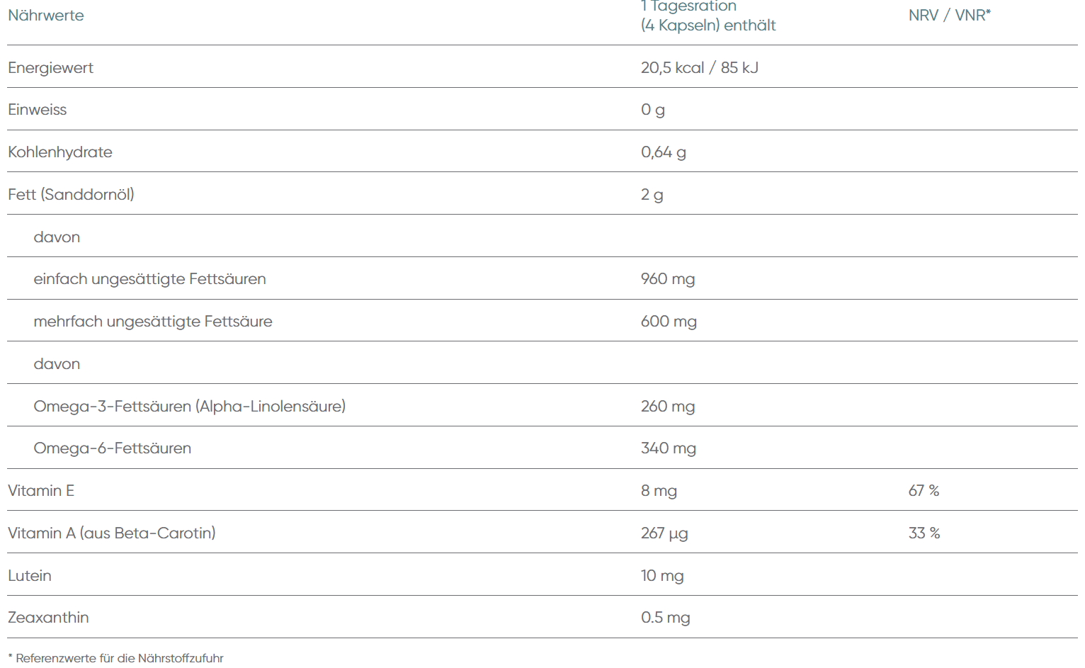Click the Omega-6-Fettsäuren label

pos(112,448)
